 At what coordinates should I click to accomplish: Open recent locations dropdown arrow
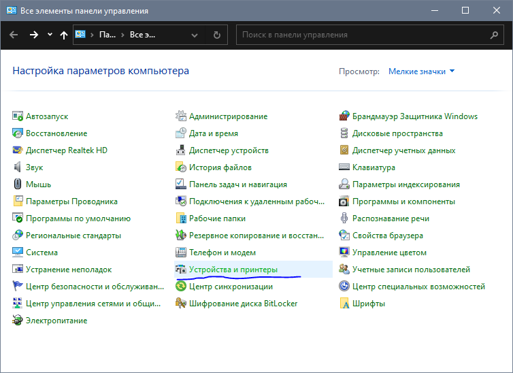(x=50, y=34)
